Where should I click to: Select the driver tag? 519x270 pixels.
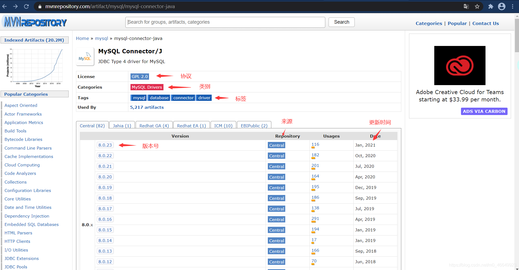[x=204, y=98]
